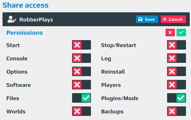Deny all permissions with red X button

click(x=170, y=33)
